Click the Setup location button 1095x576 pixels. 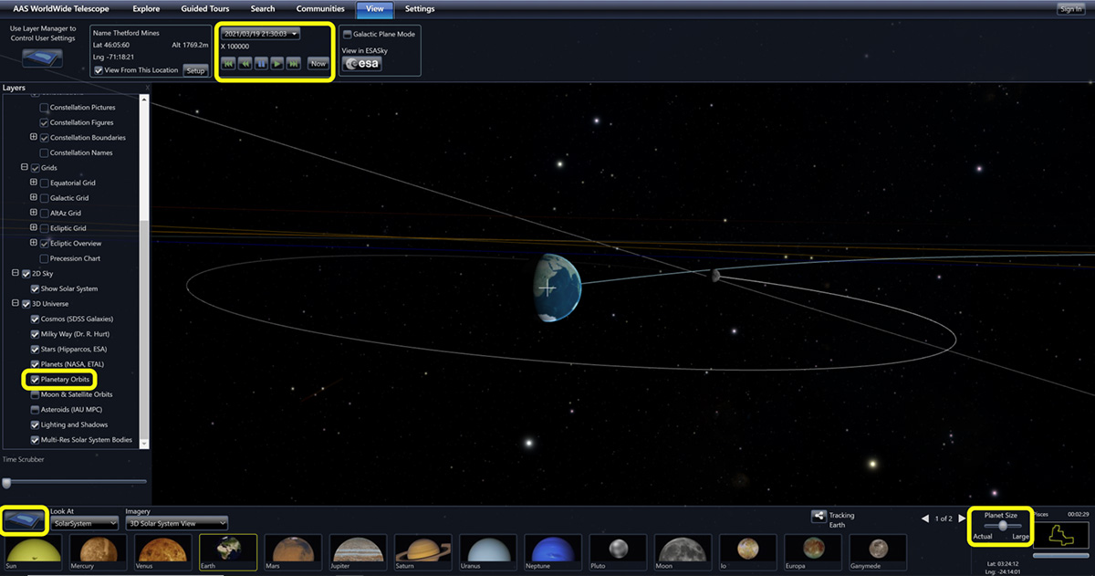(195, 70)
